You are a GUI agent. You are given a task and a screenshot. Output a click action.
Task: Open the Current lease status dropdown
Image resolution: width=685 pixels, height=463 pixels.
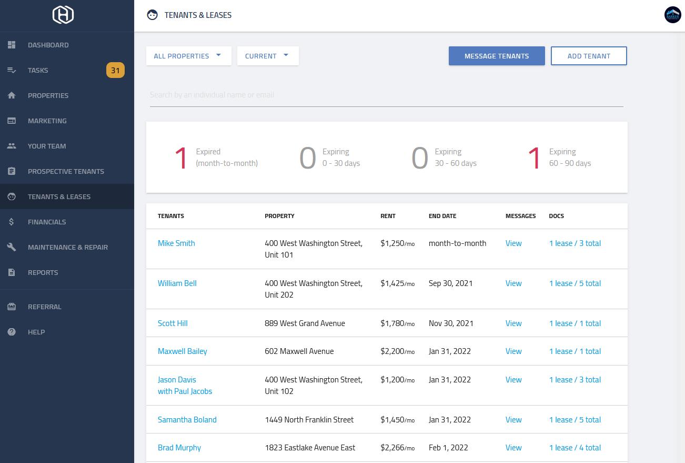point(268,56)
